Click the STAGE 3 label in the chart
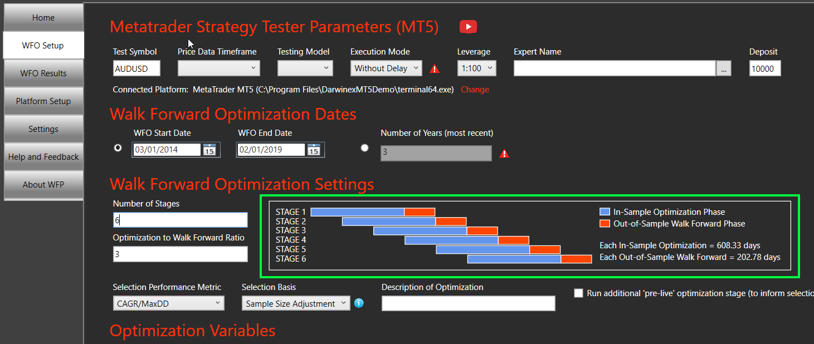This screenshot has width=814, height=344. [x=291, y=230]
